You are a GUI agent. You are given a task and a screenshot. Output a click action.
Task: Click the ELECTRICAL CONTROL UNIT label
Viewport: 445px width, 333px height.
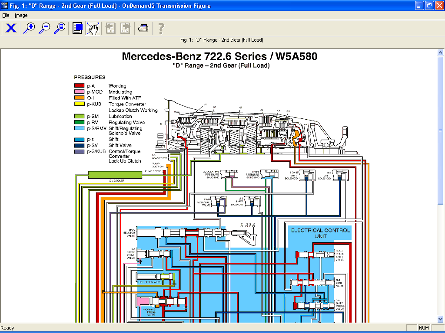pyautogui.click(x=320, y=233)
